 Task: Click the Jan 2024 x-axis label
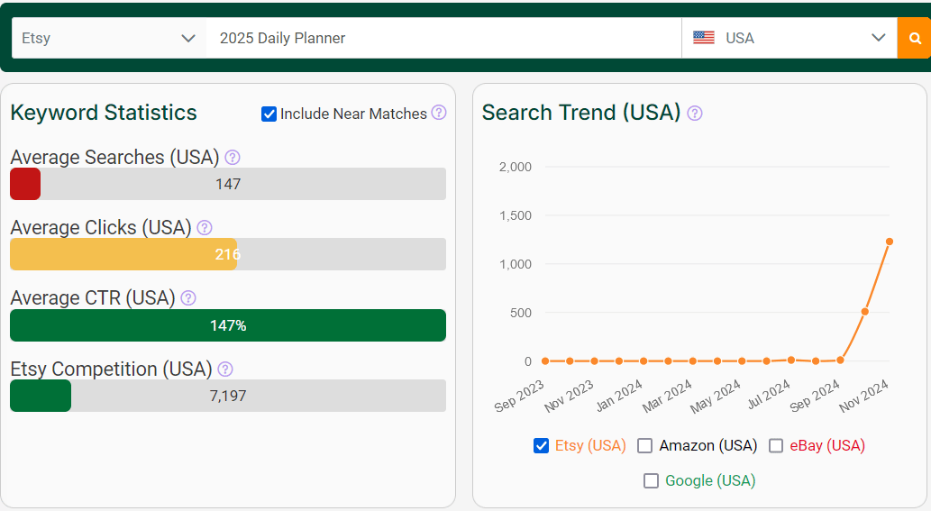click(x=619, y=396)
